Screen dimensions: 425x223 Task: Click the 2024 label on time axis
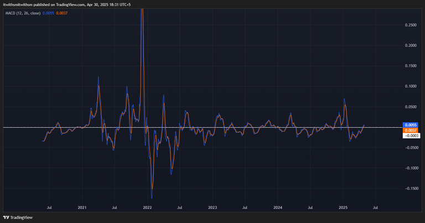click(x=278, y=208)
